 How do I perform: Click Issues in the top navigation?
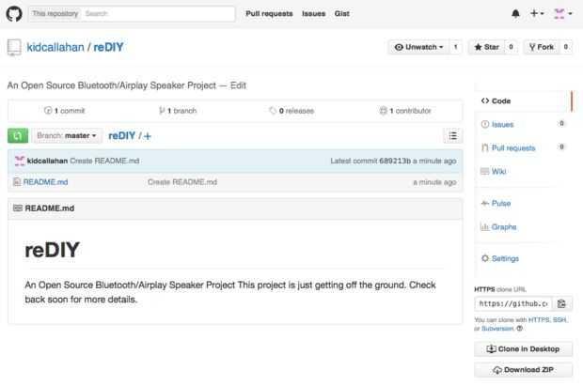point(313,14)
